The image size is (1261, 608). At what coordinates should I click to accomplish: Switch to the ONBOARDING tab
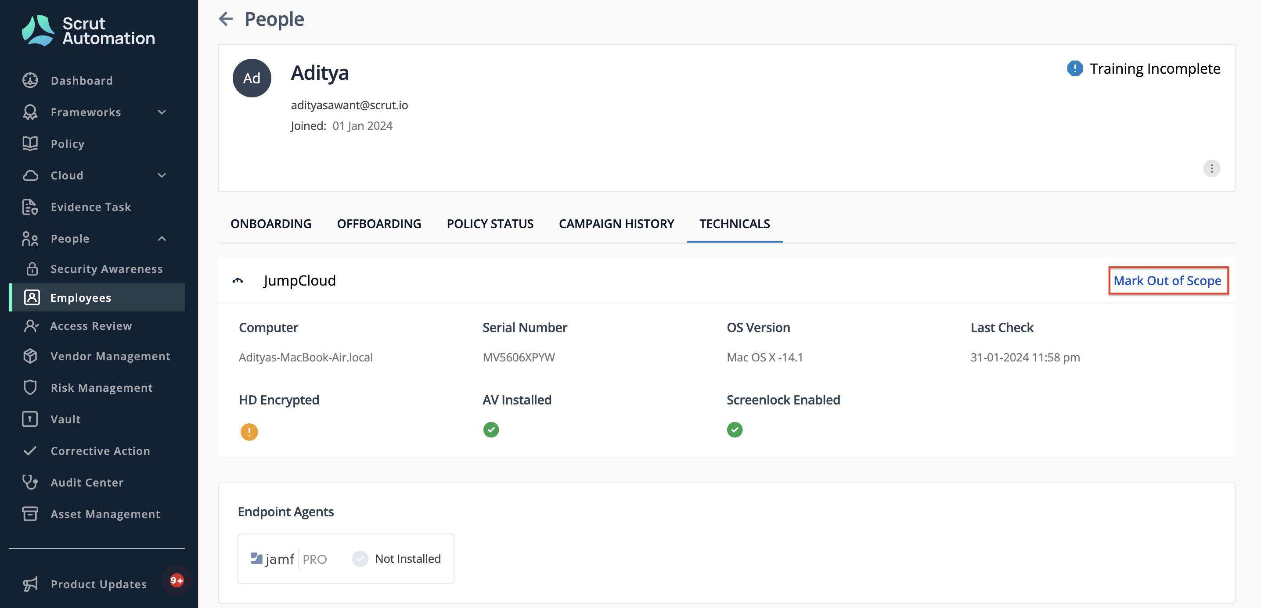(271, 224)
